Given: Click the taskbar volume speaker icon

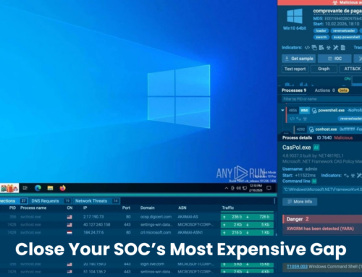Looking at the screenshot, I should pyautogui.click(x=239, y=188).
